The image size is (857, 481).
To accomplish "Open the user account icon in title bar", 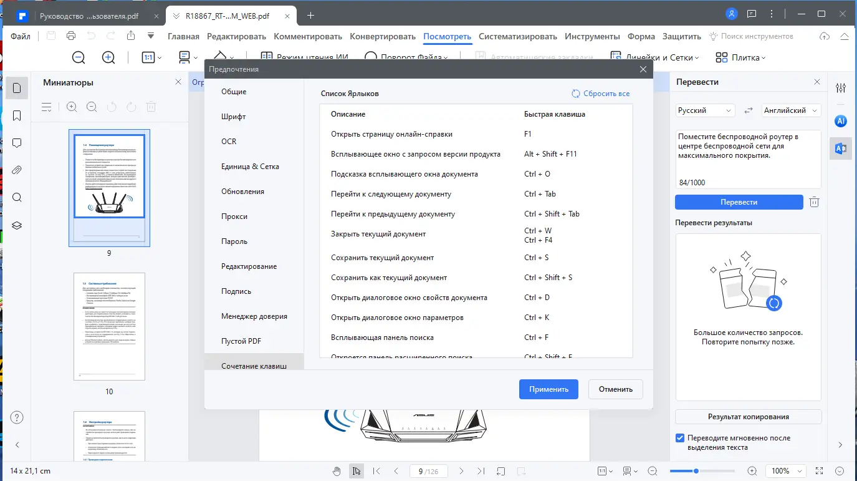I will [x=732, y=14].
